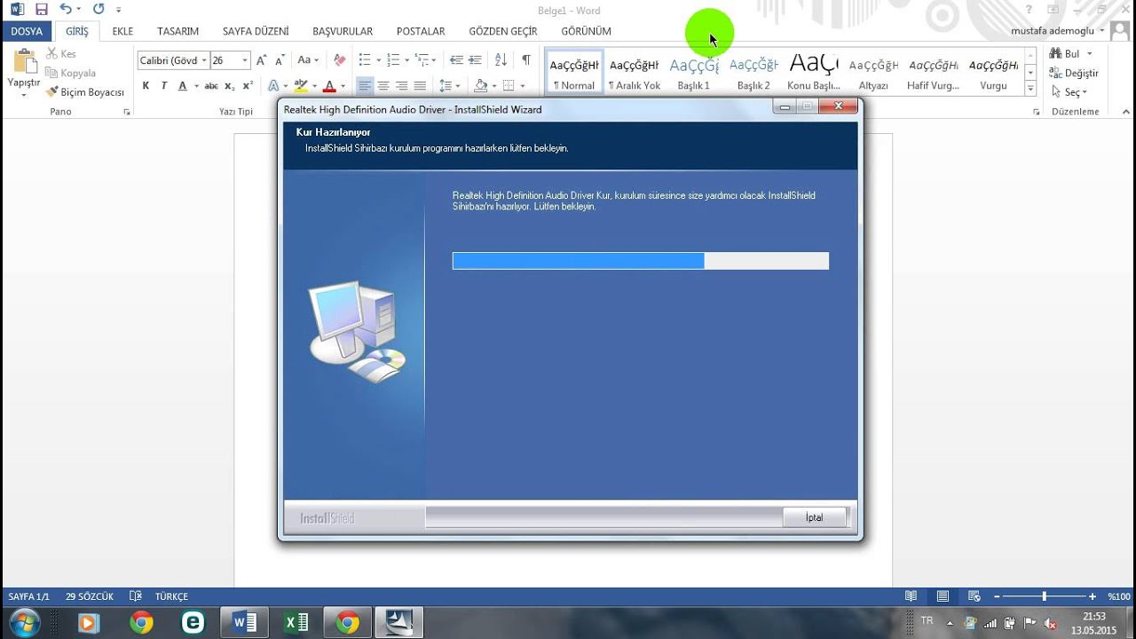
Task: Open the borders dropdown arrow
Action: pyautogui.click(x=522, y=86)
